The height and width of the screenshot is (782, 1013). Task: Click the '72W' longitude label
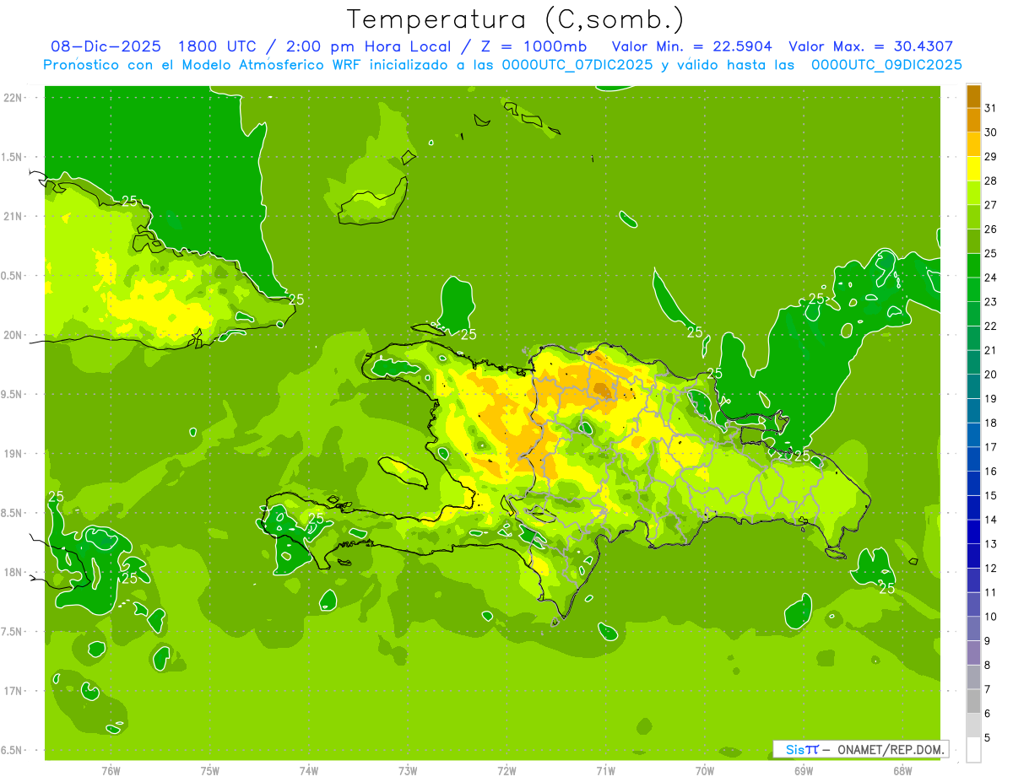tap(506, 770)
